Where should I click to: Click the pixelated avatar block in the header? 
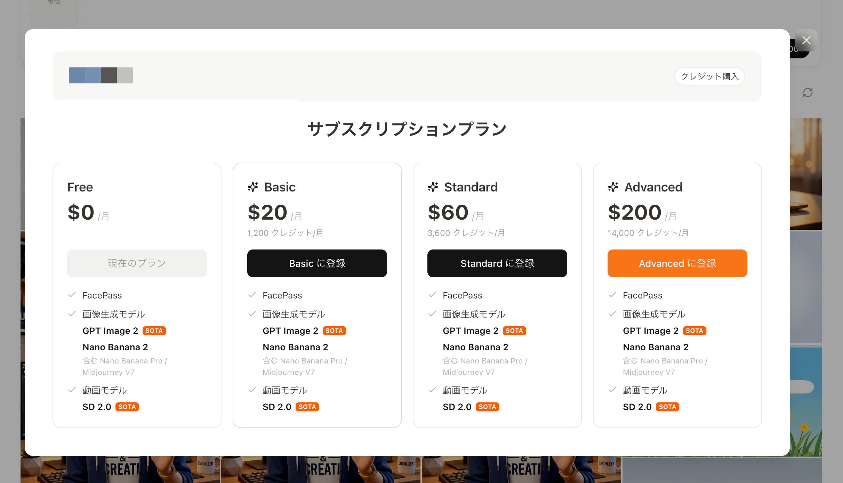click(x=101, y=75)
